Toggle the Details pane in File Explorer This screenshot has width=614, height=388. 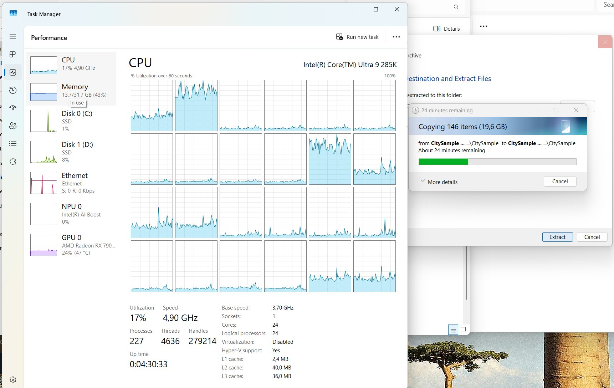point(446,29)
